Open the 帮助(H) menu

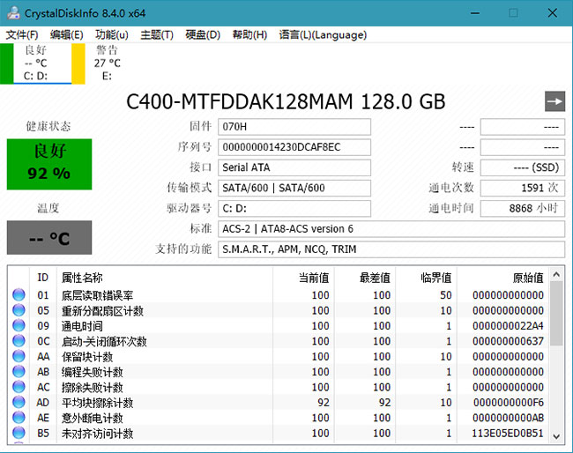click(x=250, y=34)
